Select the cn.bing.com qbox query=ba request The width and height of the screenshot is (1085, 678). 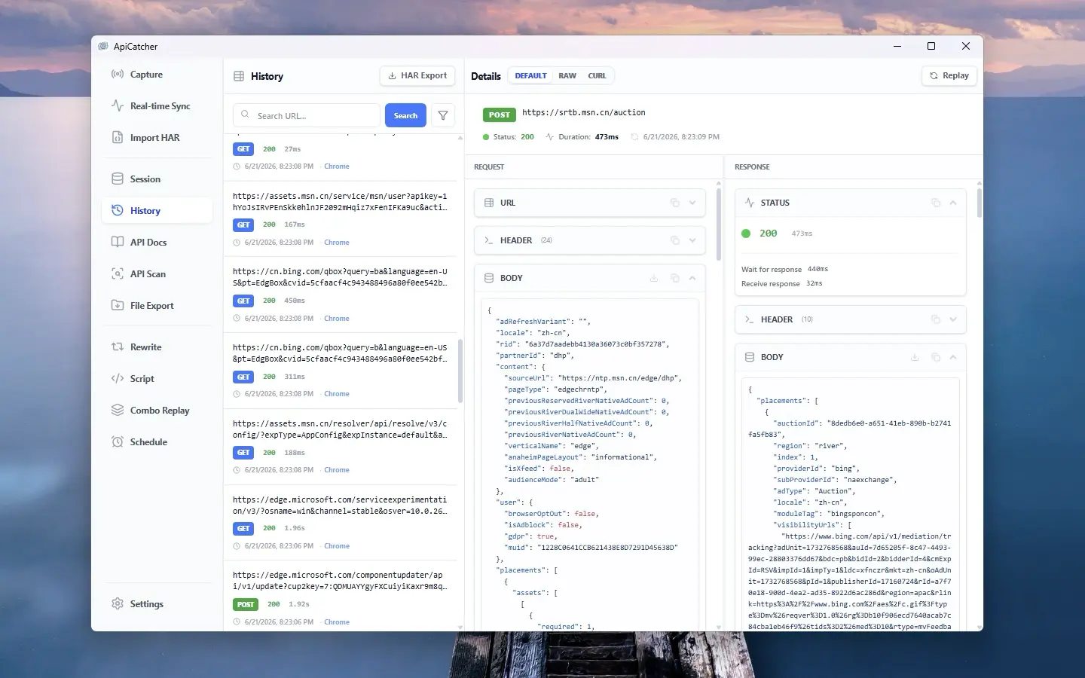pos(341,295)
